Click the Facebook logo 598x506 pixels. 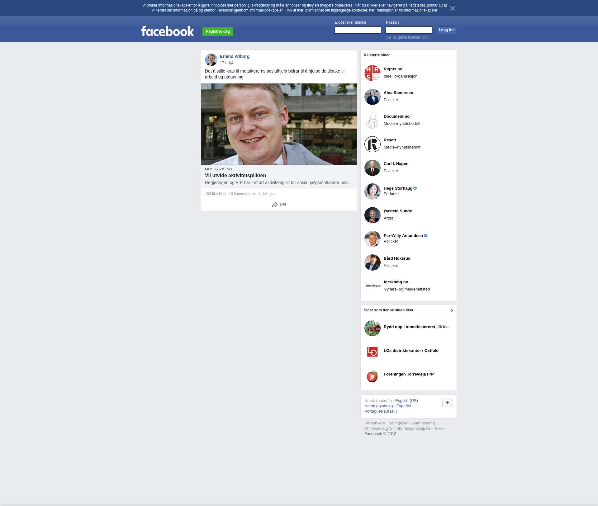[x=167, y=31]
